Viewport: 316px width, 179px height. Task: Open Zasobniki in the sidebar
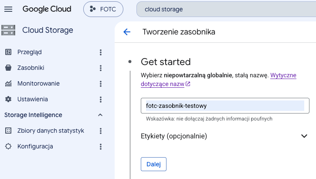(x=31, y=68)
